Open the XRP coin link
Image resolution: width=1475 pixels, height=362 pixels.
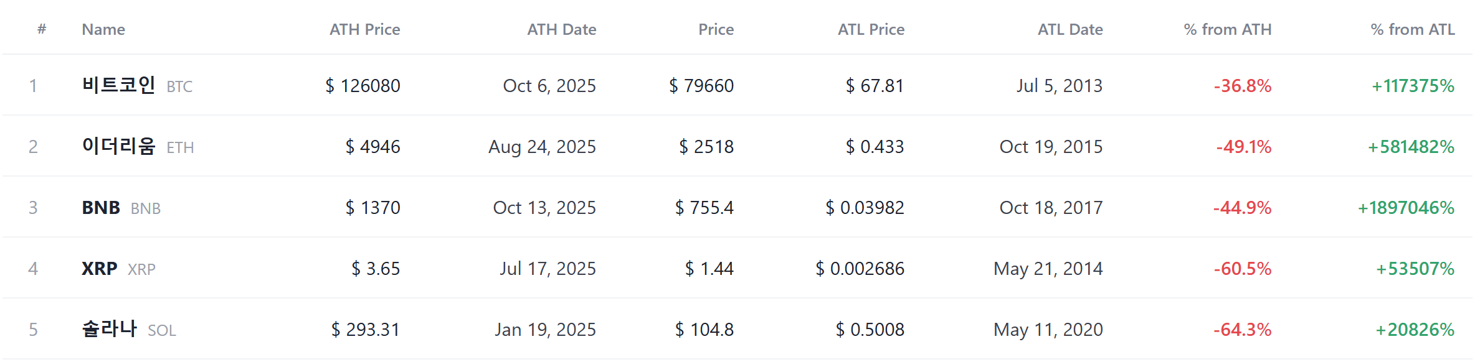click(x=118, y=268)
